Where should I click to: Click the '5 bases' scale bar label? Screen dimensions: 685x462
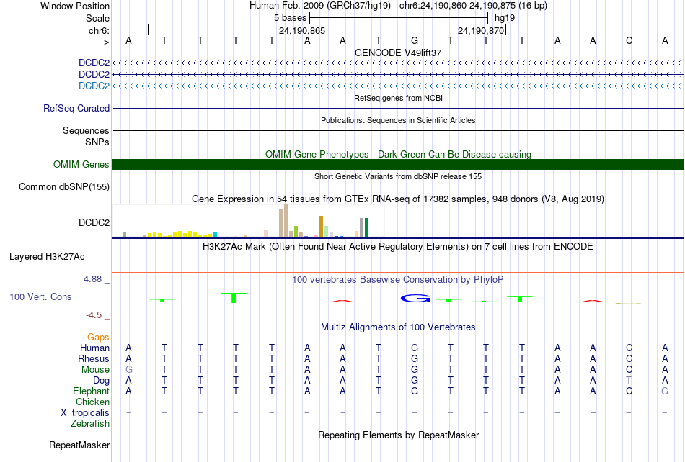290,18
